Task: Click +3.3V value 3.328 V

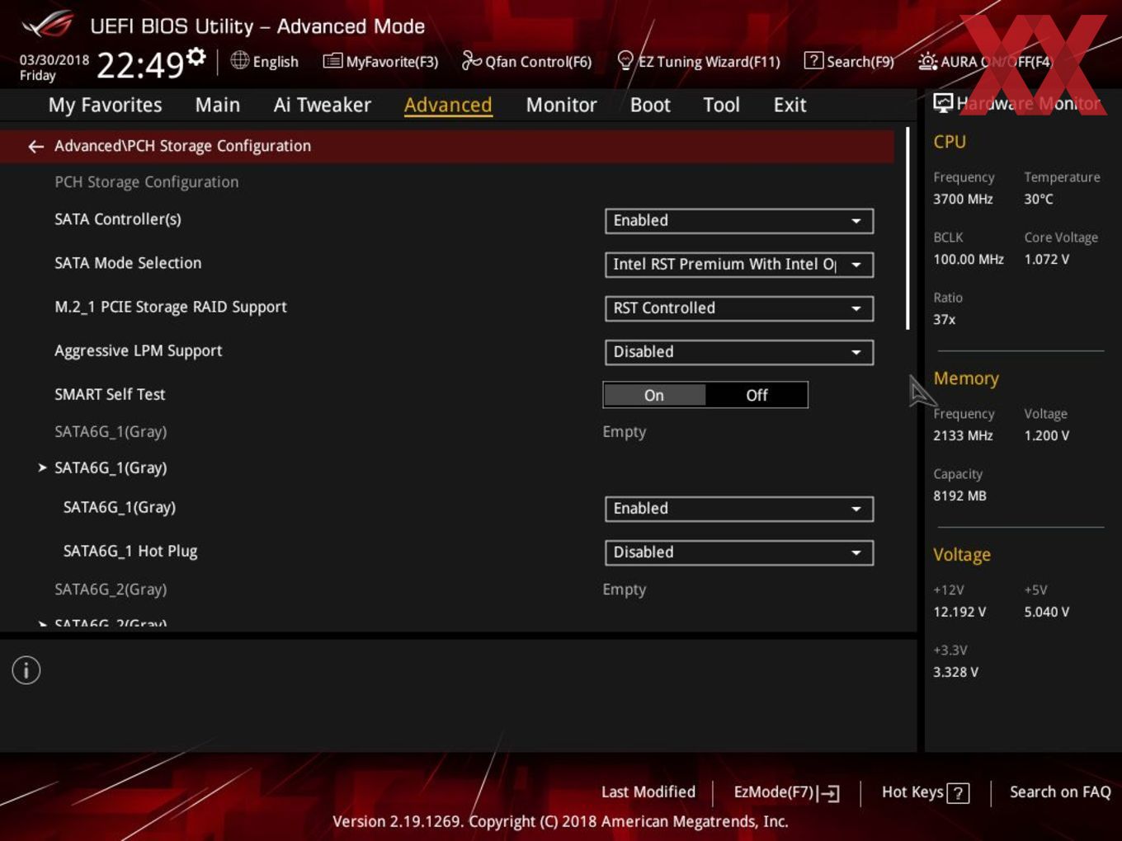Action: click(955, 672)
